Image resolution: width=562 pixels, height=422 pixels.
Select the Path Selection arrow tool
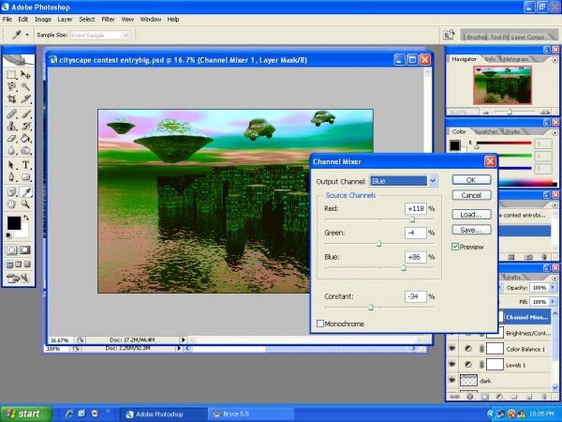pyautogui.click(x=11, y=165)
